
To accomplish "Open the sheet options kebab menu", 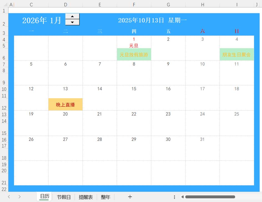I will coord(174,197).
